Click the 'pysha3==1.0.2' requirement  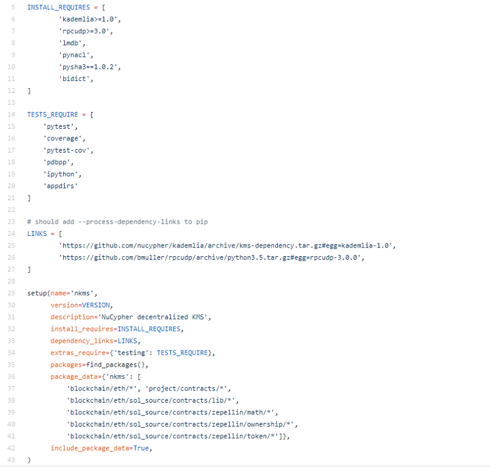pyautogui.click(x=88, y=67)
